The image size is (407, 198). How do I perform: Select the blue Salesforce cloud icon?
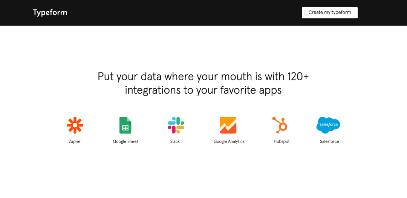pos(328,125)
